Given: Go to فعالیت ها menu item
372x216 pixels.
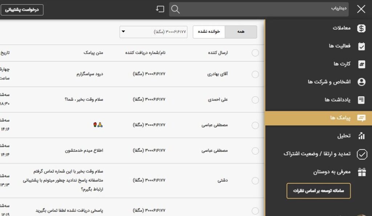Looking at the screenshot, I should coord(340,46).
